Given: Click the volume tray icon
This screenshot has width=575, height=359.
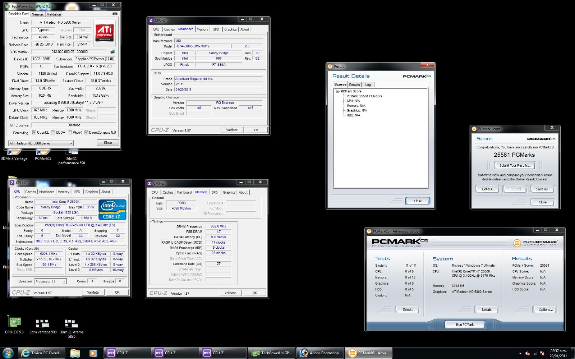Looking at the screenshot, I should [x=528, y=354].
